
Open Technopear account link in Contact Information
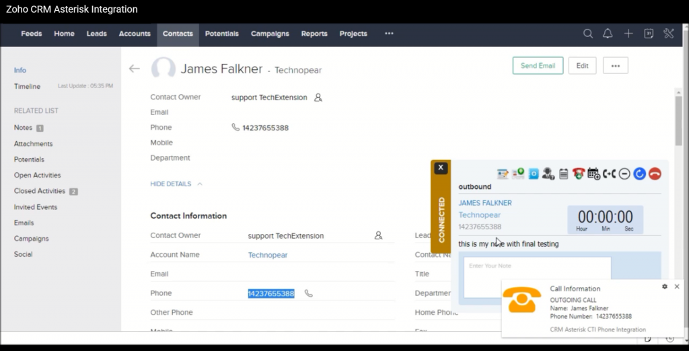click(x=268, y=256)
